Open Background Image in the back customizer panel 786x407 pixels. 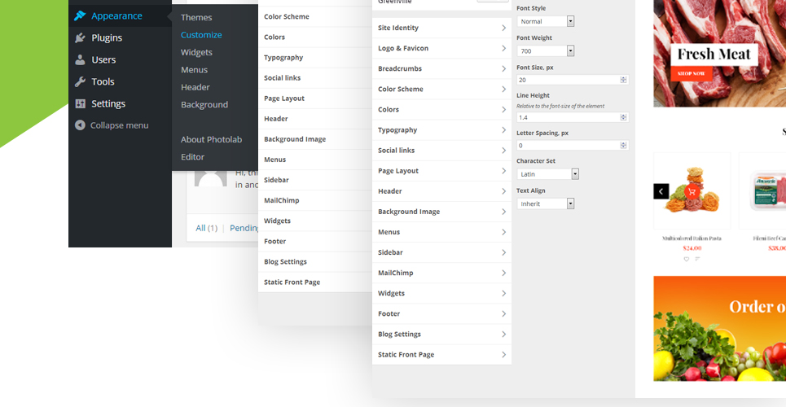point(314,139)
